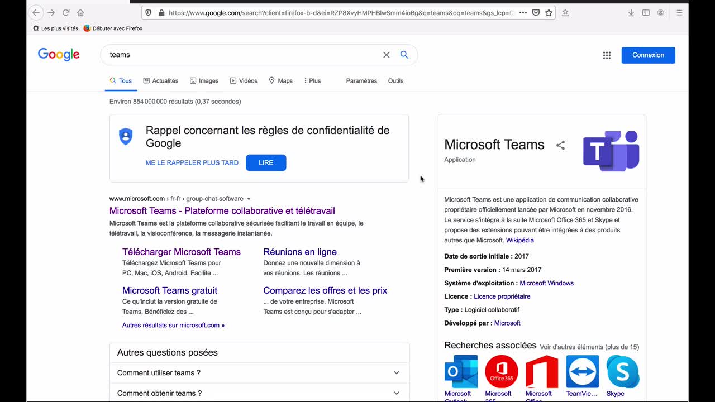Open the Skype related icon
Screen dimensions: 715x402
point(623,371)
